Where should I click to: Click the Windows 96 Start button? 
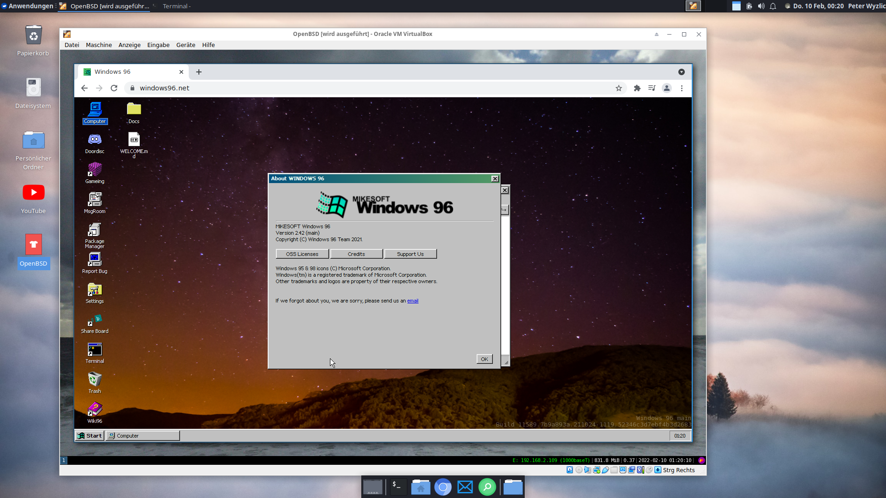point(90,435)
